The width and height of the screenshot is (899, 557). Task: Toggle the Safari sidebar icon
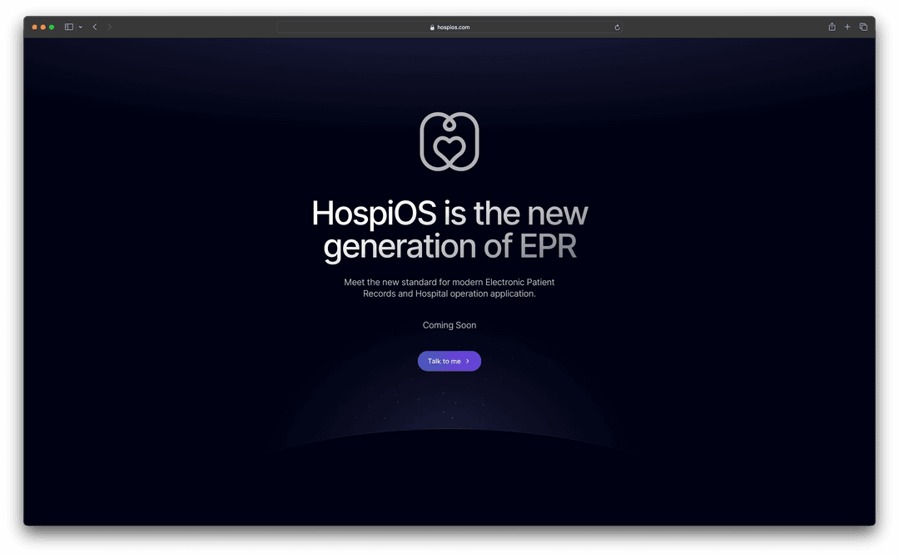pyautogui.click(x=69, y=27)
